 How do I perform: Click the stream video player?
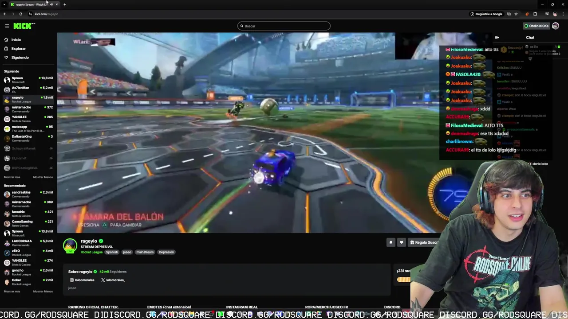point(248,132)
